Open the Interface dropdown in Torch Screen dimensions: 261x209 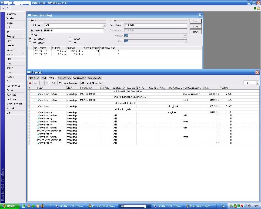[104, 26]
